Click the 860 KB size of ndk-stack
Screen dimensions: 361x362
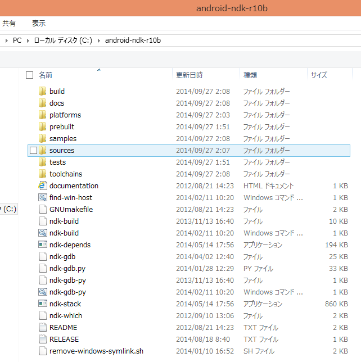pos(336,304)
